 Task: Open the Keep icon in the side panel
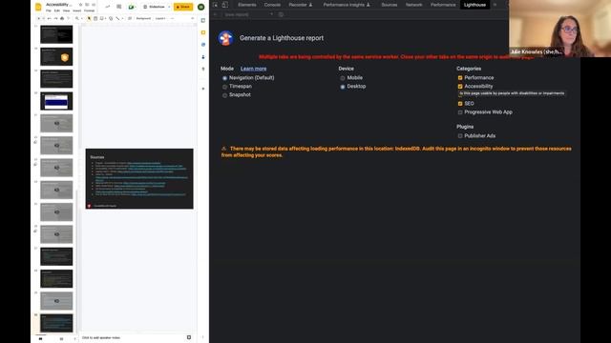203,32
